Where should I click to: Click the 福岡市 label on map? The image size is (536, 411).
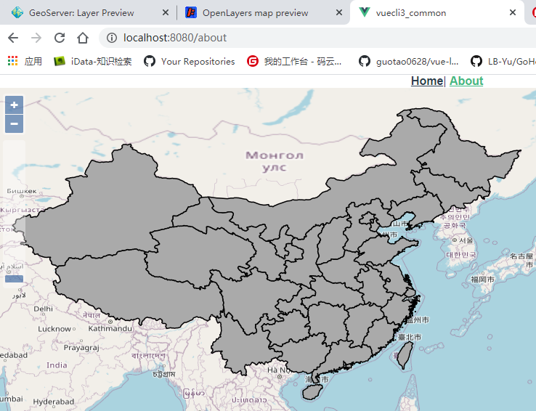[483, 280]
